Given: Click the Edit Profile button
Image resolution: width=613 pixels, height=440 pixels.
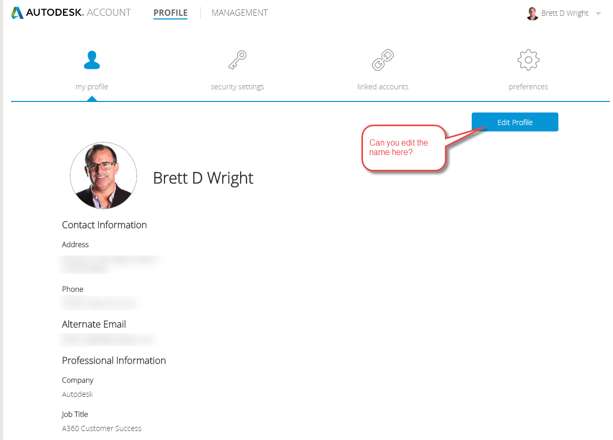Looking at the screenshot, I should point(515,121).
